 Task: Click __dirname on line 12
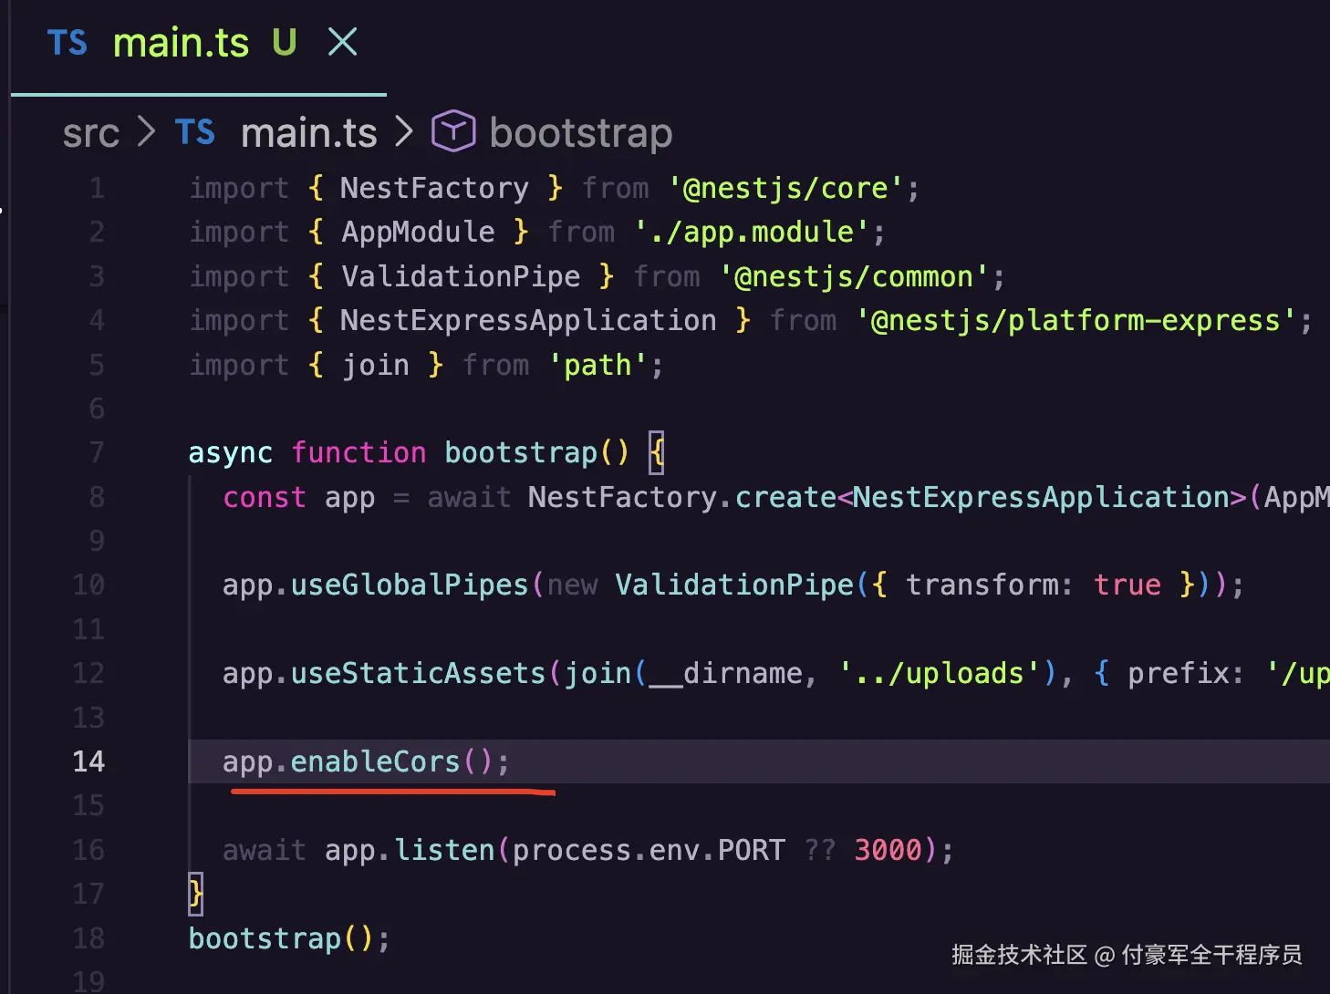pyautogui.click(x=725, y=673)
